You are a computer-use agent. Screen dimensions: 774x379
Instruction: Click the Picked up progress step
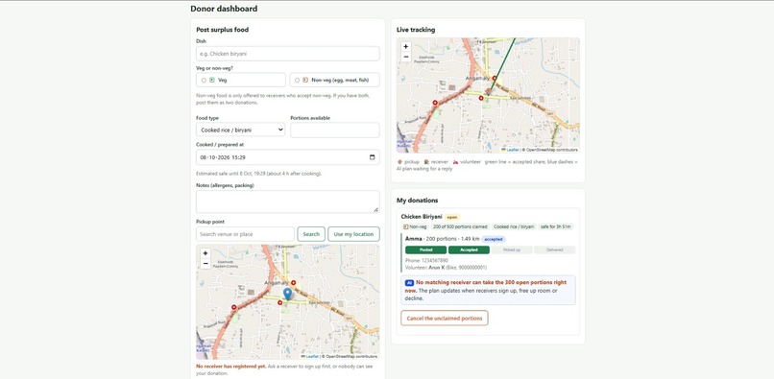(x=512, y=250)
